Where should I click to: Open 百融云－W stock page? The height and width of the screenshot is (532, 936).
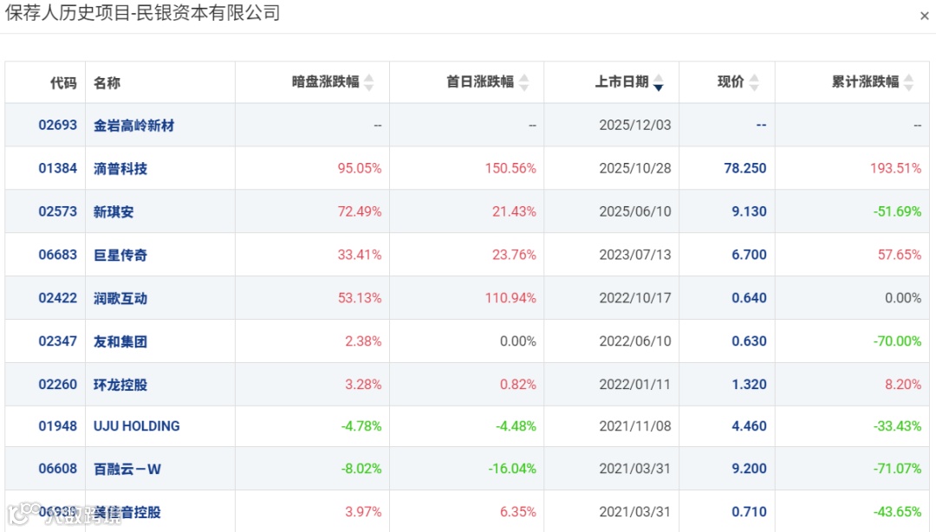(x=127, y=470)
